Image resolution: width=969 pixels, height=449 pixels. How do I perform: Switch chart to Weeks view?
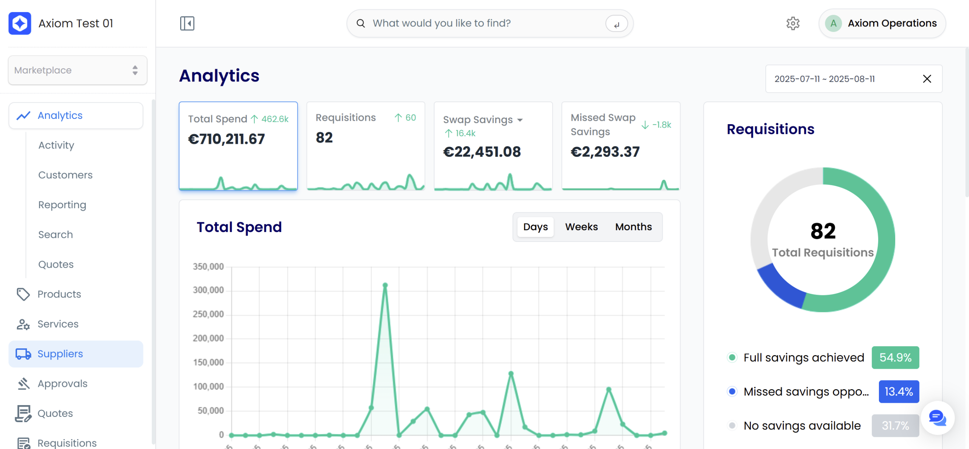click(581, 227)
